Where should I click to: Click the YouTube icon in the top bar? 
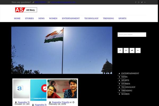145,2
